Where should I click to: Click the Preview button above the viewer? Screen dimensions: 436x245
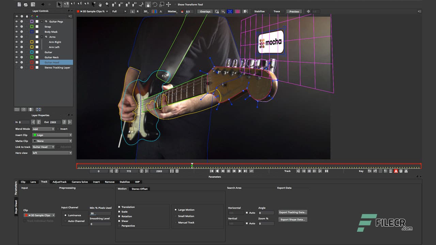[294, 11]
